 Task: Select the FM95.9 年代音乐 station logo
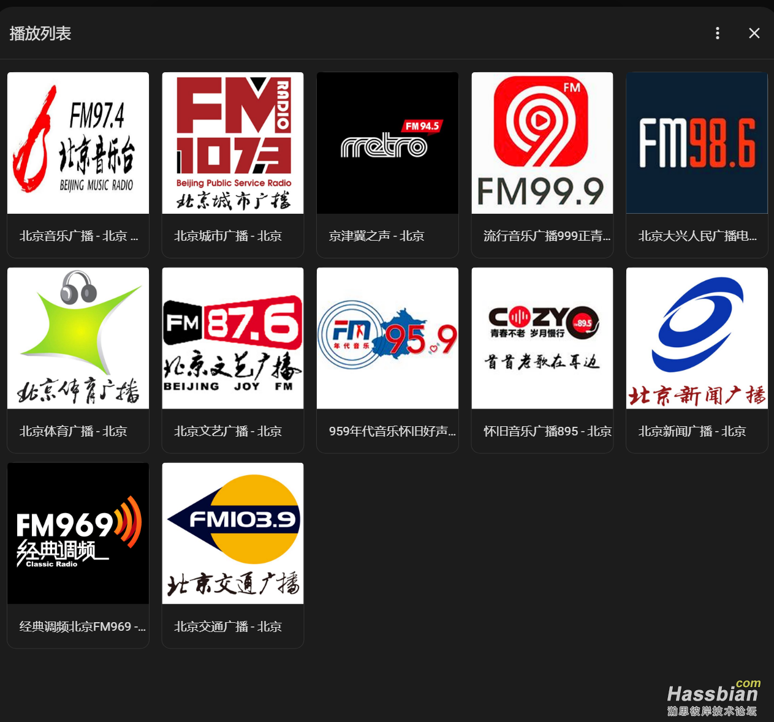click(387, 338)
